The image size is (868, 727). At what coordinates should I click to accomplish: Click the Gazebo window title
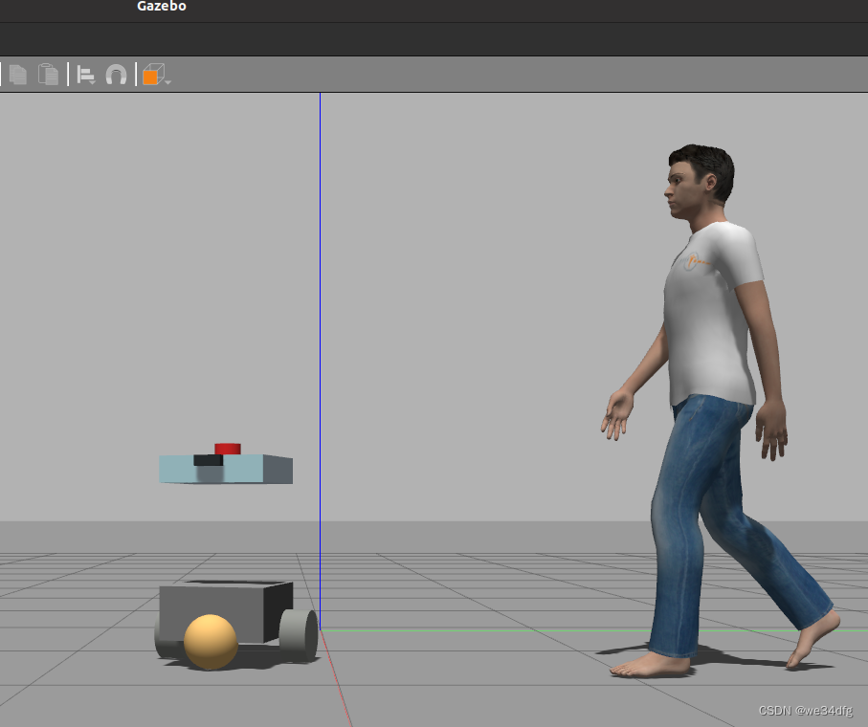[162, 6]
